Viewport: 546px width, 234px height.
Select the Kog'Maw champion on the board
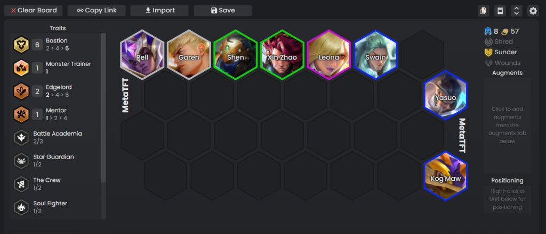point(445,176)
